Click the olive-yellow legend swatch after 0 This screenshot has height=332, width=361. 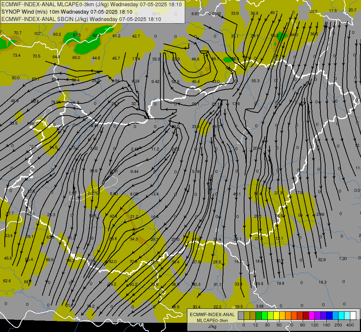tap(247, 315)
